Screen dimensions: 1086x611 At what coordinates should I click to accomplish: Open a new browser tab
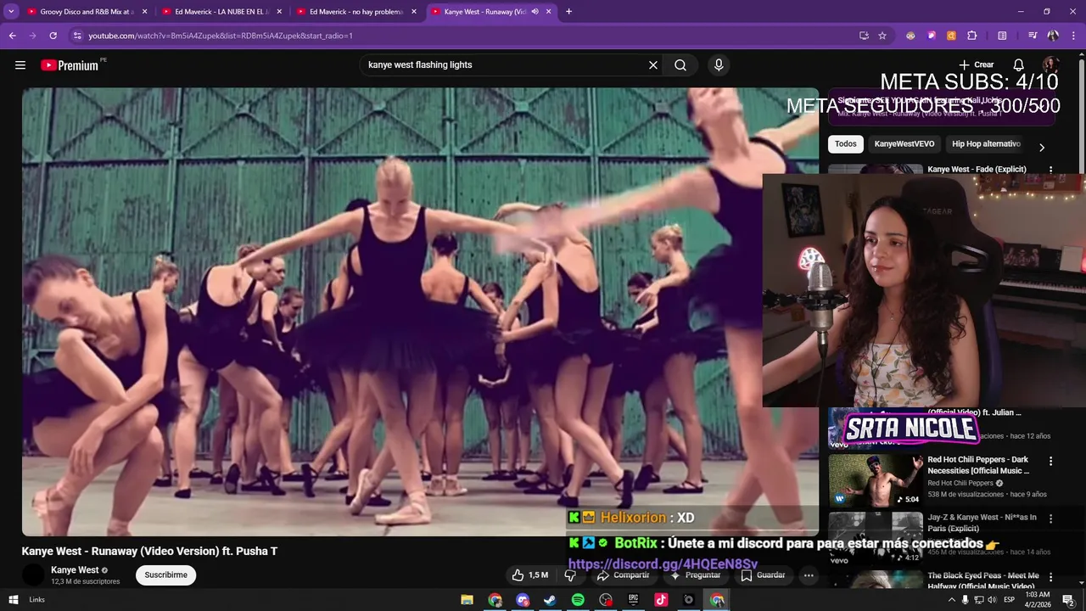click(568, 12)
